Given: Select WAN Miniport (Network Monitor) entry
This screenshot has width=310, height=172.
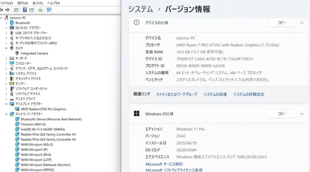Looking at the screenshot, I should [x=46, y=165].
